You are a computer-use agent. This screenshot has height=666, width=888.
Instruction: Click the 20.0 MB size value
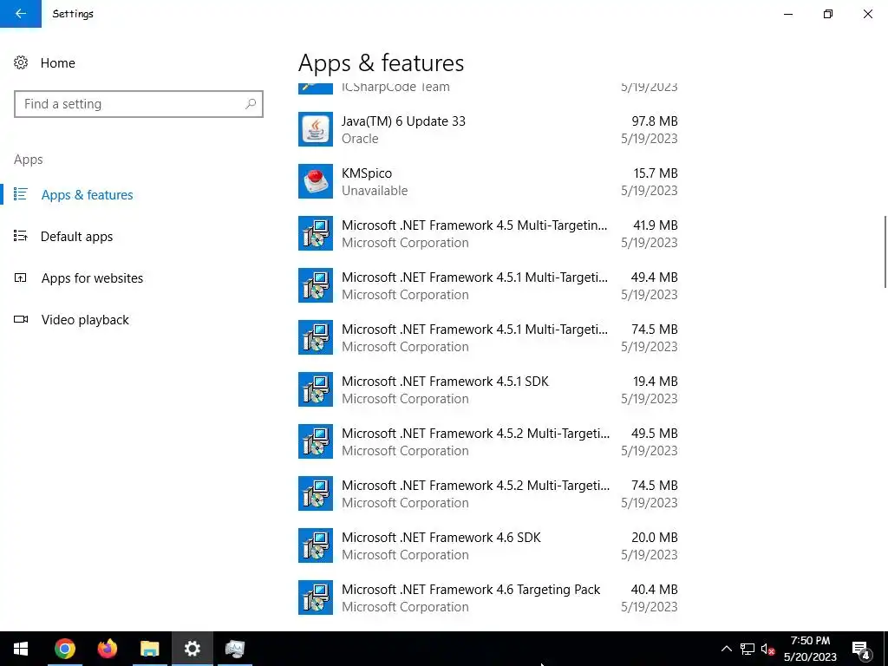pos(655,538)
